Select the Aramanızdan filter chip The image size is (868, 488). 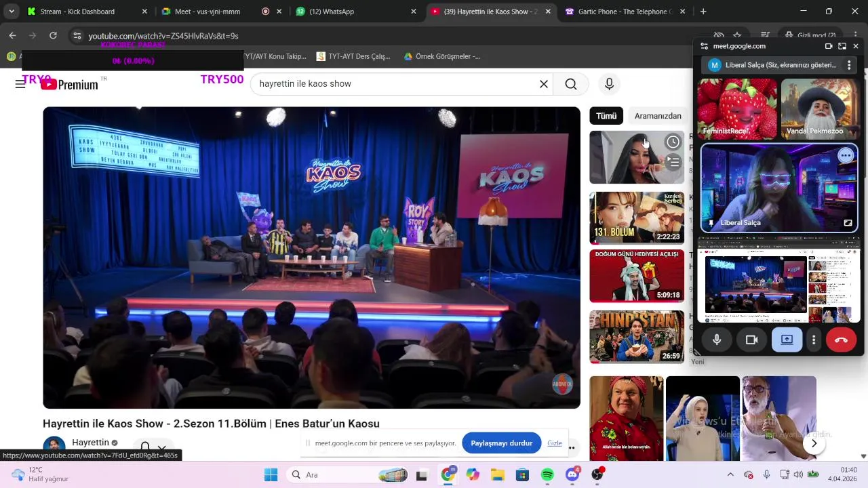(658, 116)
